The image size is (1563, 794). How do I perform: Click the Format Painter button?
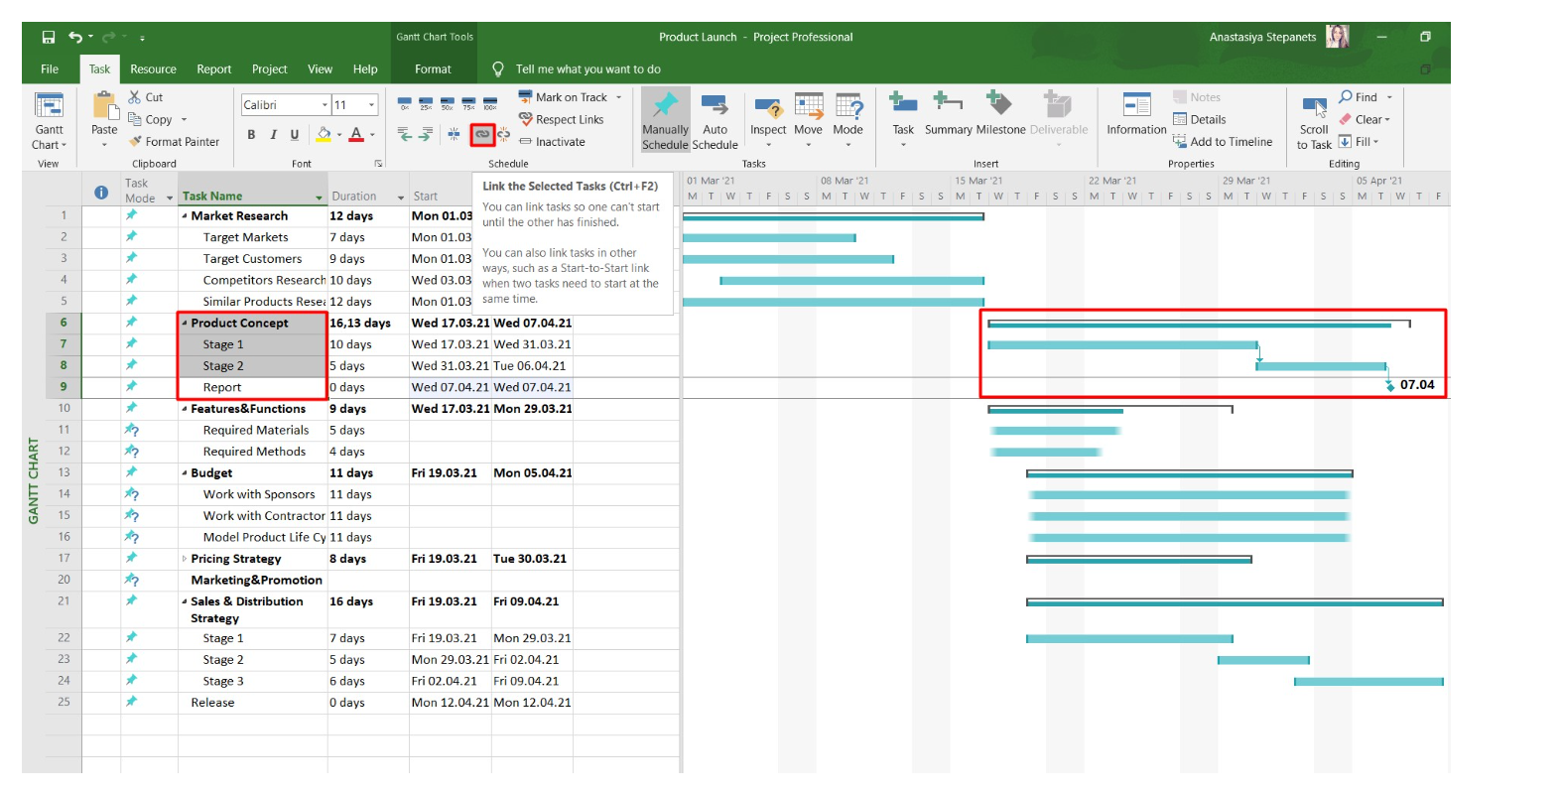click(174, 142)
